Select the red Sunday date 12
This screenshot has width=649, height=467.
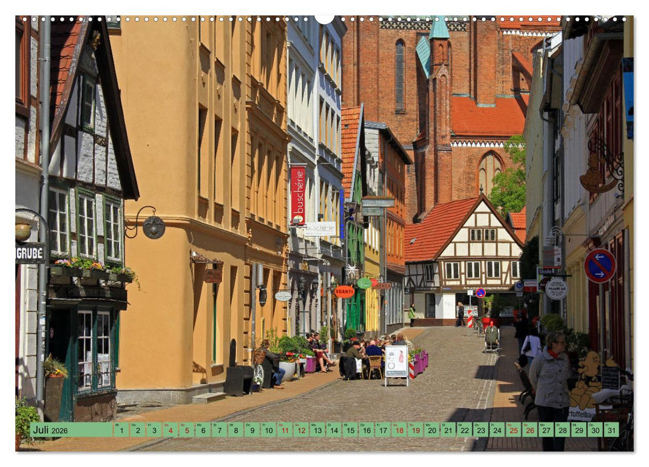click(x=301, y=431)
